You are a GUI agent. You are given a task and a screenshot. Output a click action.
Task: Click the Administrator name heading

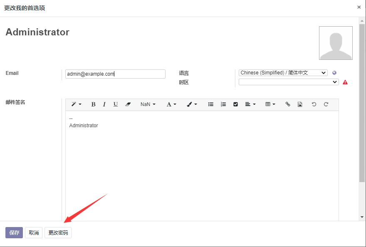(37, 32)
